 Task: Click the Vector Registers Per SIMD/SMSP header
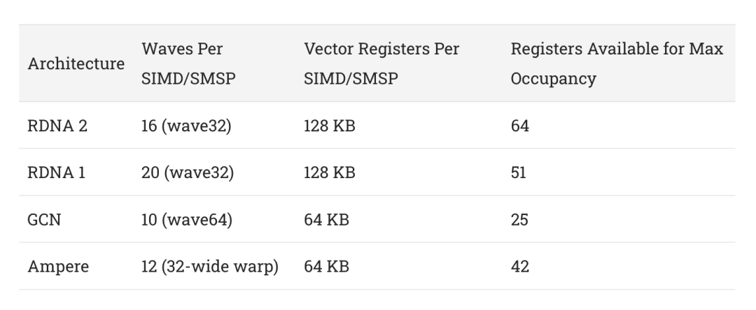click(381, 64)
